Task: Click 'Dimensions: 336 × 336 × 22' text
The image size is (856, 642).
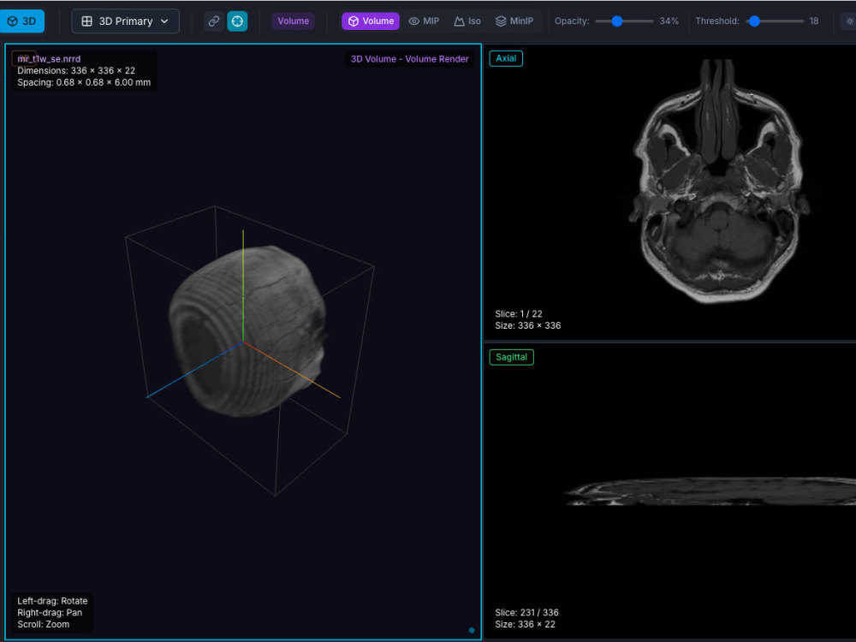Action: coord(76,71)
